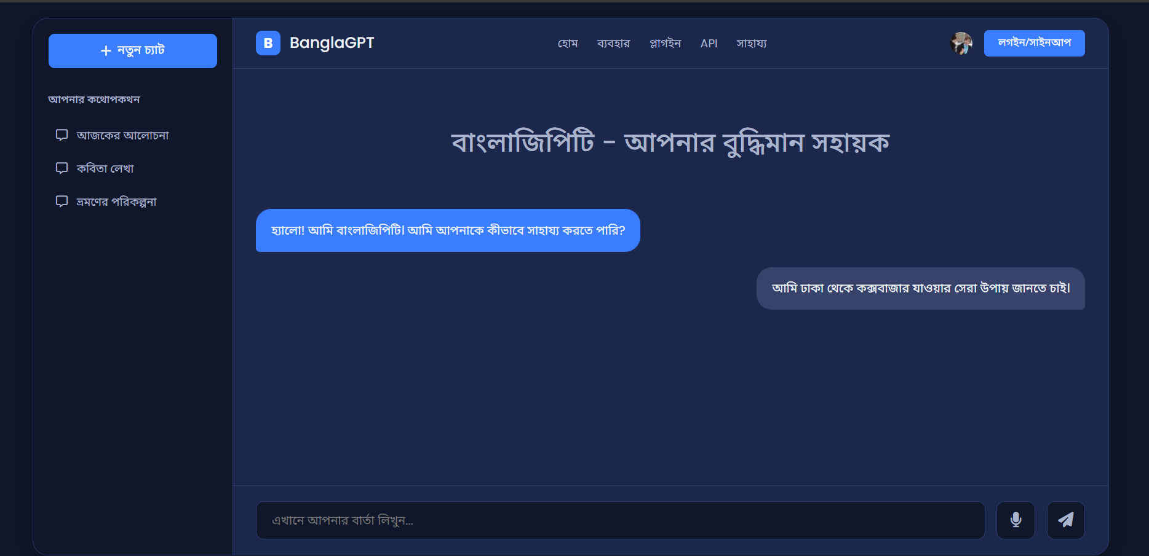Go to the হোম menu item
This screenshot has height=556, width=1149.
coord(568,44)
